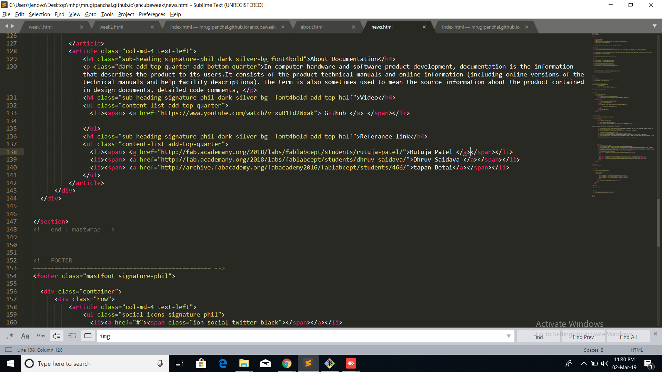Show hidden system tray icons
Viewport: 662px width, 372px height.
(x=584, y=363)
